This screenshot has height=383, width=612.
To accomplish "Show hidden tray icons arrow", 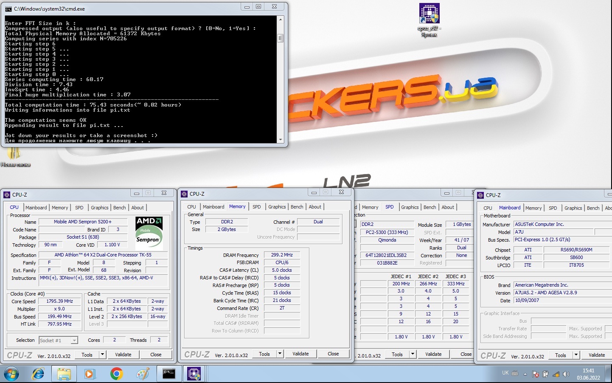I will pyautogui.click(x=525, y=374).
